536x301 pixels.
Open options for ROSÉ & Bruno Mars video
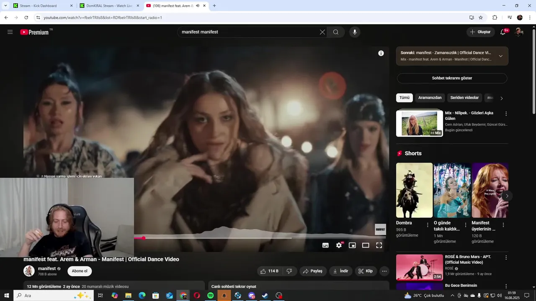(x=506, y=258)
